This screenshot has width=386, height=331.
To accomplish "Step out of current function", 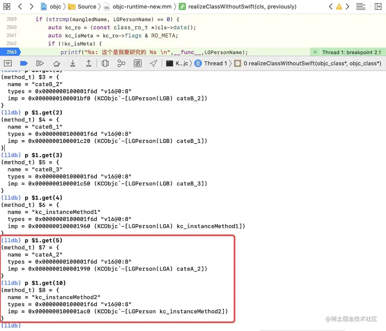I will coord(89,63).
